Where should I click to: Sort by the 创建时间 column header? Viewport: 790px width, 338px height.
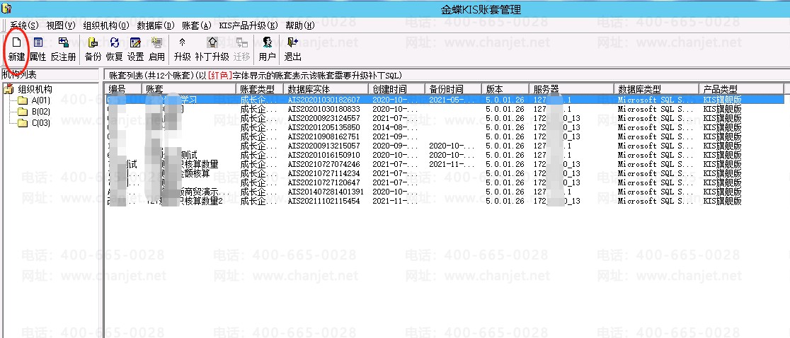click(x=396, y=89)
